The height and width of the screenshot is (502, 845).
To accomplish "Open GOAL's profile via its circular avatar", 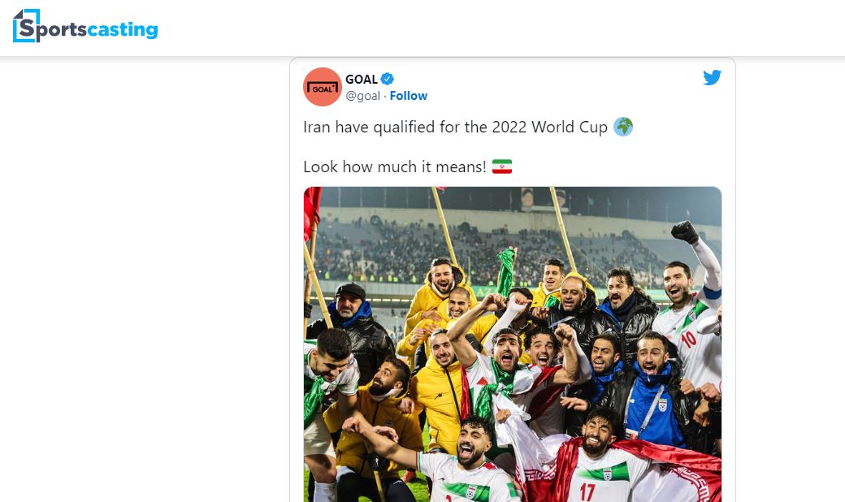I will point(322,86).
